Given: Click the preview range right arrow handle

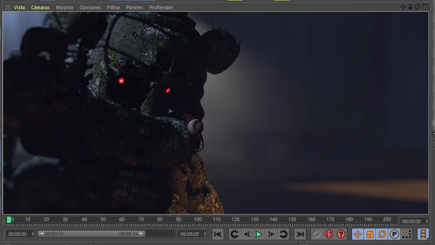Looking at the screenshot, I should click(141, 234).
